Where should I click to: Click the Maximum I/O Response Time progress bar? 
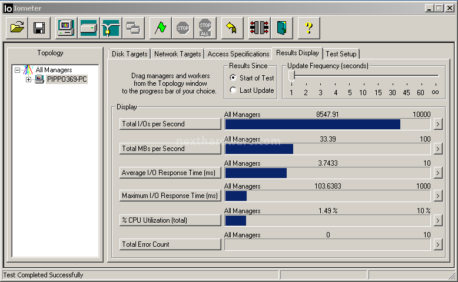[327, 196]
